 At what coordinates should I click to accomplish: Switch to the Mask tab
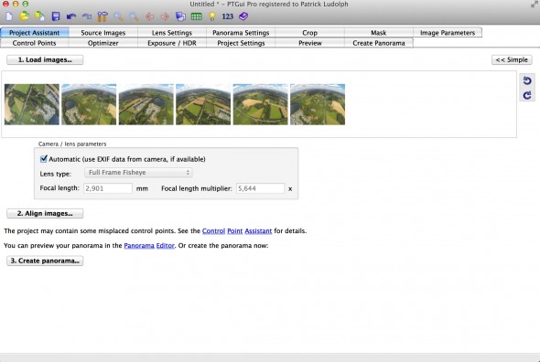click(x=379, y=33)
